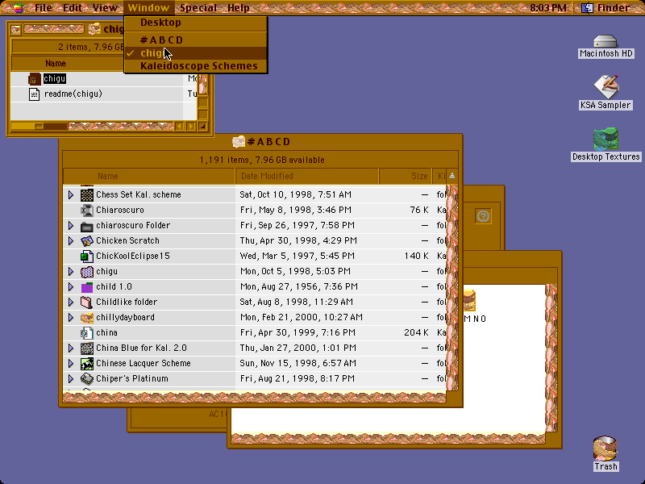Click the M N O folder icon behind
The image size is (645, 484).
pyautogui.click(x=469, y=300)
